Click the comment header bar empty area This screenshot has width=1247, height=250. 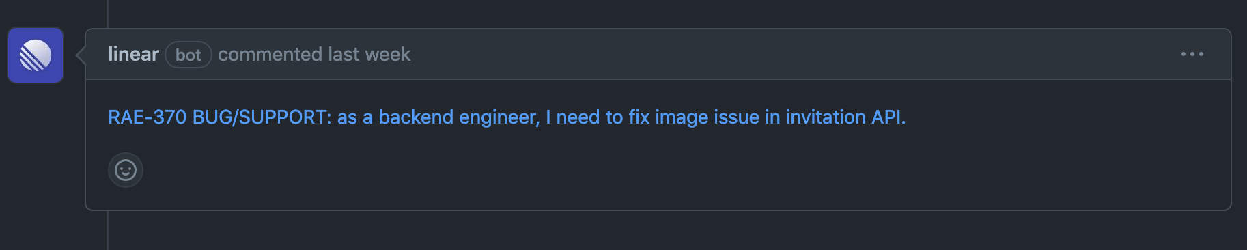click(785, 54)
